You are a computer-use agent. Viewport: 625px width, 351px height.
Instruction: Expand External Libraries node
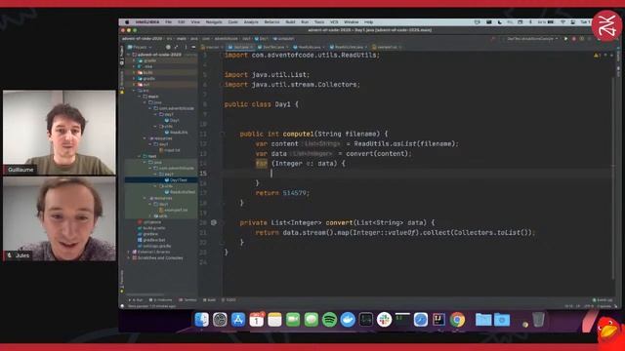pyautogui.click(x=129, y=252)
